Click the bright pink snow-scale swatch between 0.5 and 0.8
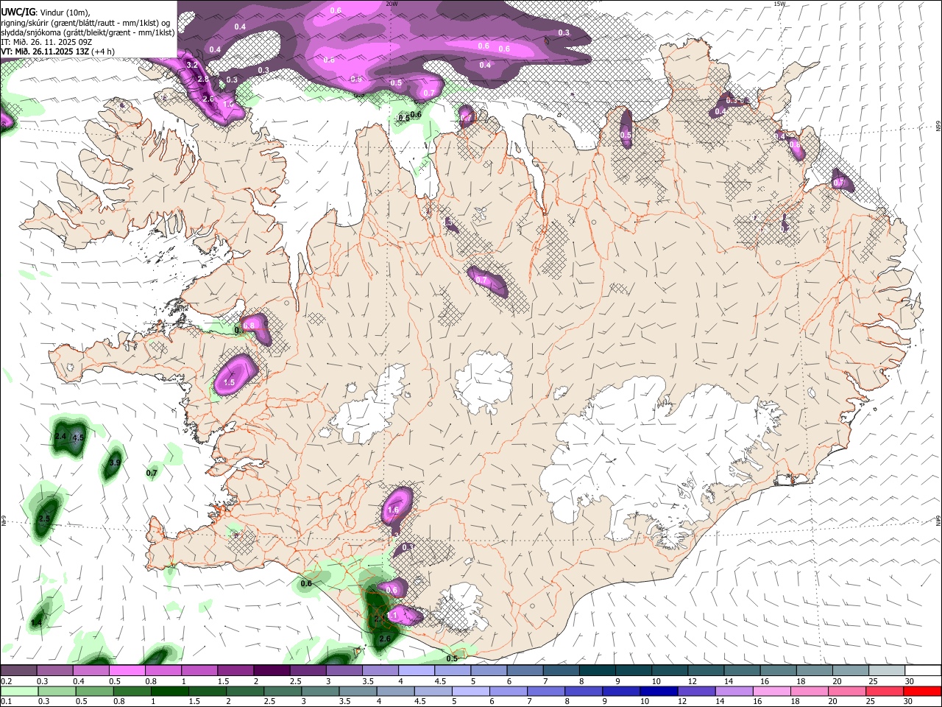942x707 pixels. coord(127,671)
